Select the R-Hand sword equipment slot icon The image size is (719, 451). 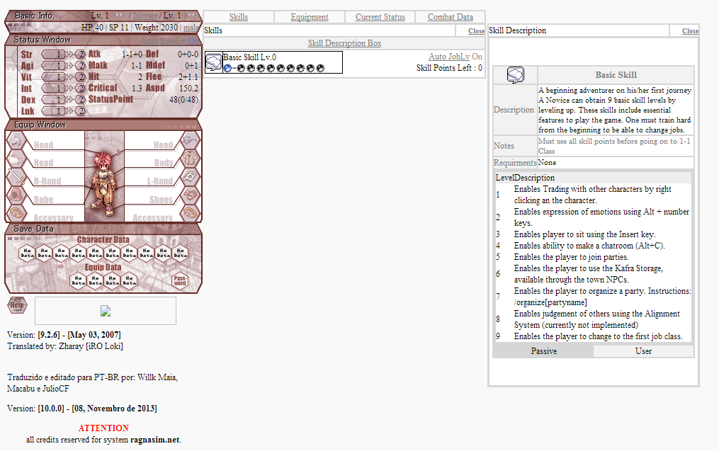point(16,176)
